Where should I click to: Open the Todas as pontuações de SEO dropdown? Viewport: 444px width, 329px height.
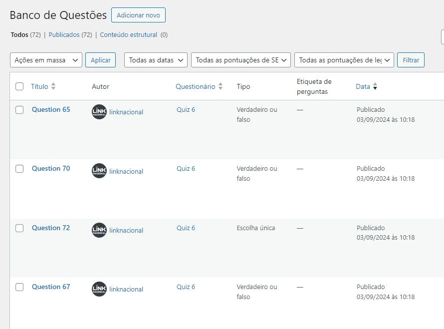click(x=241, y=60)
